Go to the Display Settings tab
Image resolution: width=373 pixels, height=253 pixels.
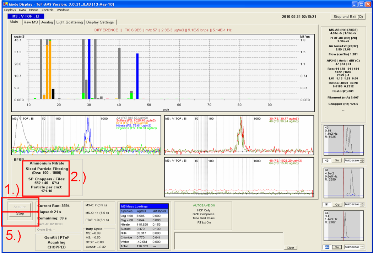click(100, 22)
